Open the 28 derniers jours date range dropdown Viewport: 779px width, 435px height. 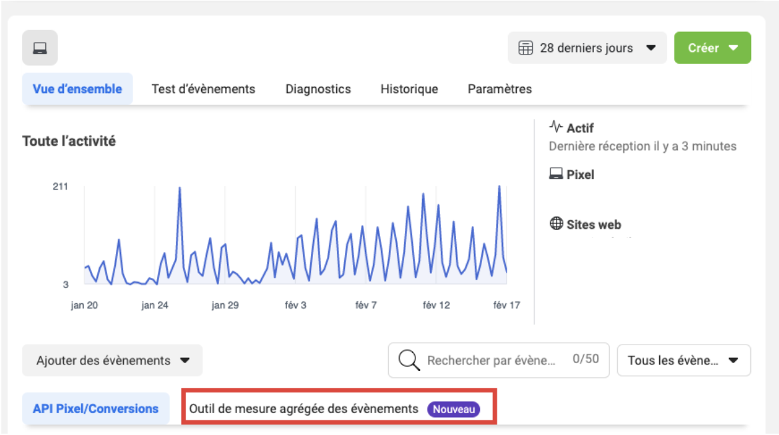click(586, 47)
